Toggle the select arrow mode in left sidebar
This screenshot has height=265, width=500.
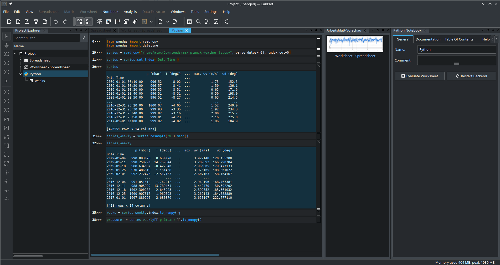click(x=7, y=36)
